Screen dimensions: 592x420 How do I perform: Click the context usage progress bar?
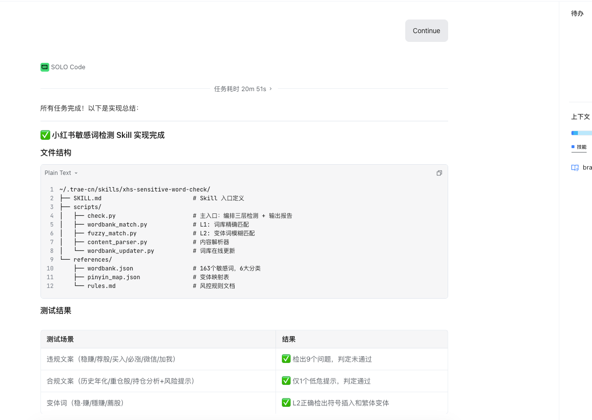coord(581,133)
